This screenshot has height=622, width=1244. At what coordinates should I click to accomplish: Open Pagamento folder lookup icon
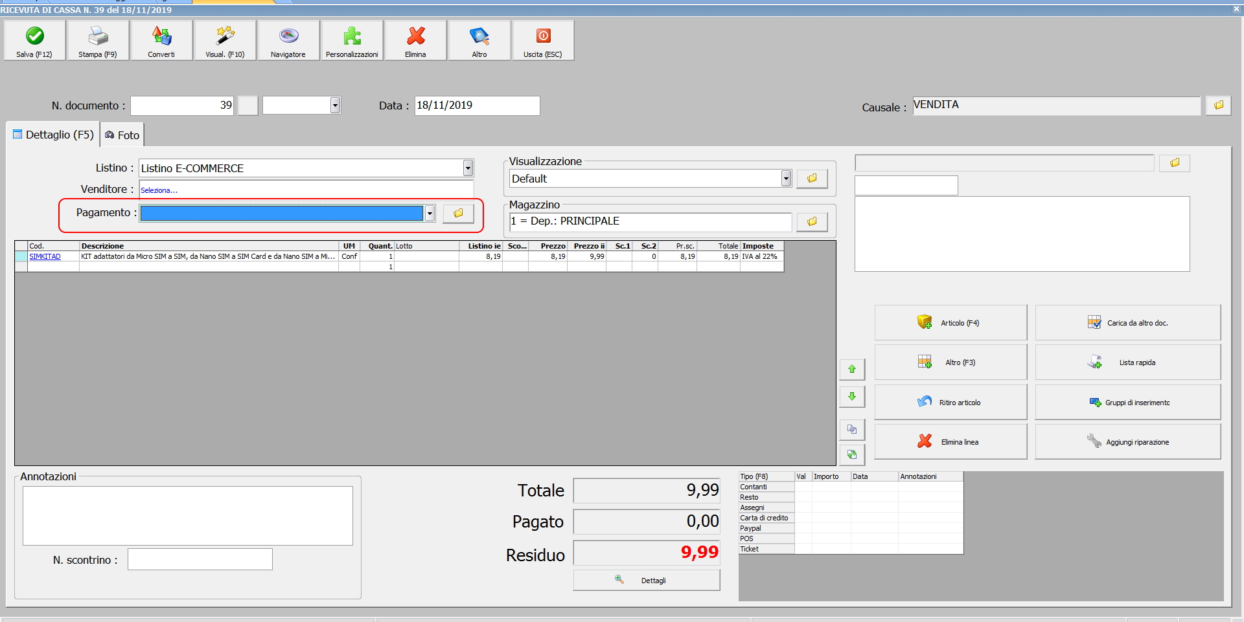coord(459,213)
